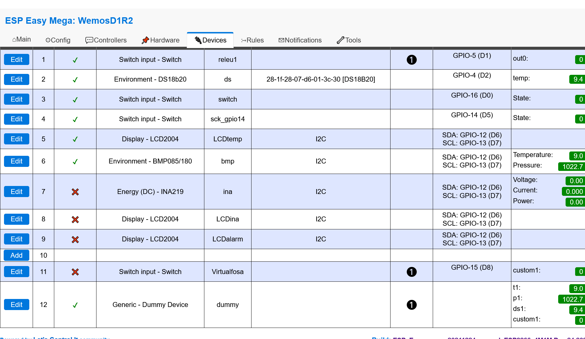Click the disabled red cross for LCDalarm

point(75,240)
